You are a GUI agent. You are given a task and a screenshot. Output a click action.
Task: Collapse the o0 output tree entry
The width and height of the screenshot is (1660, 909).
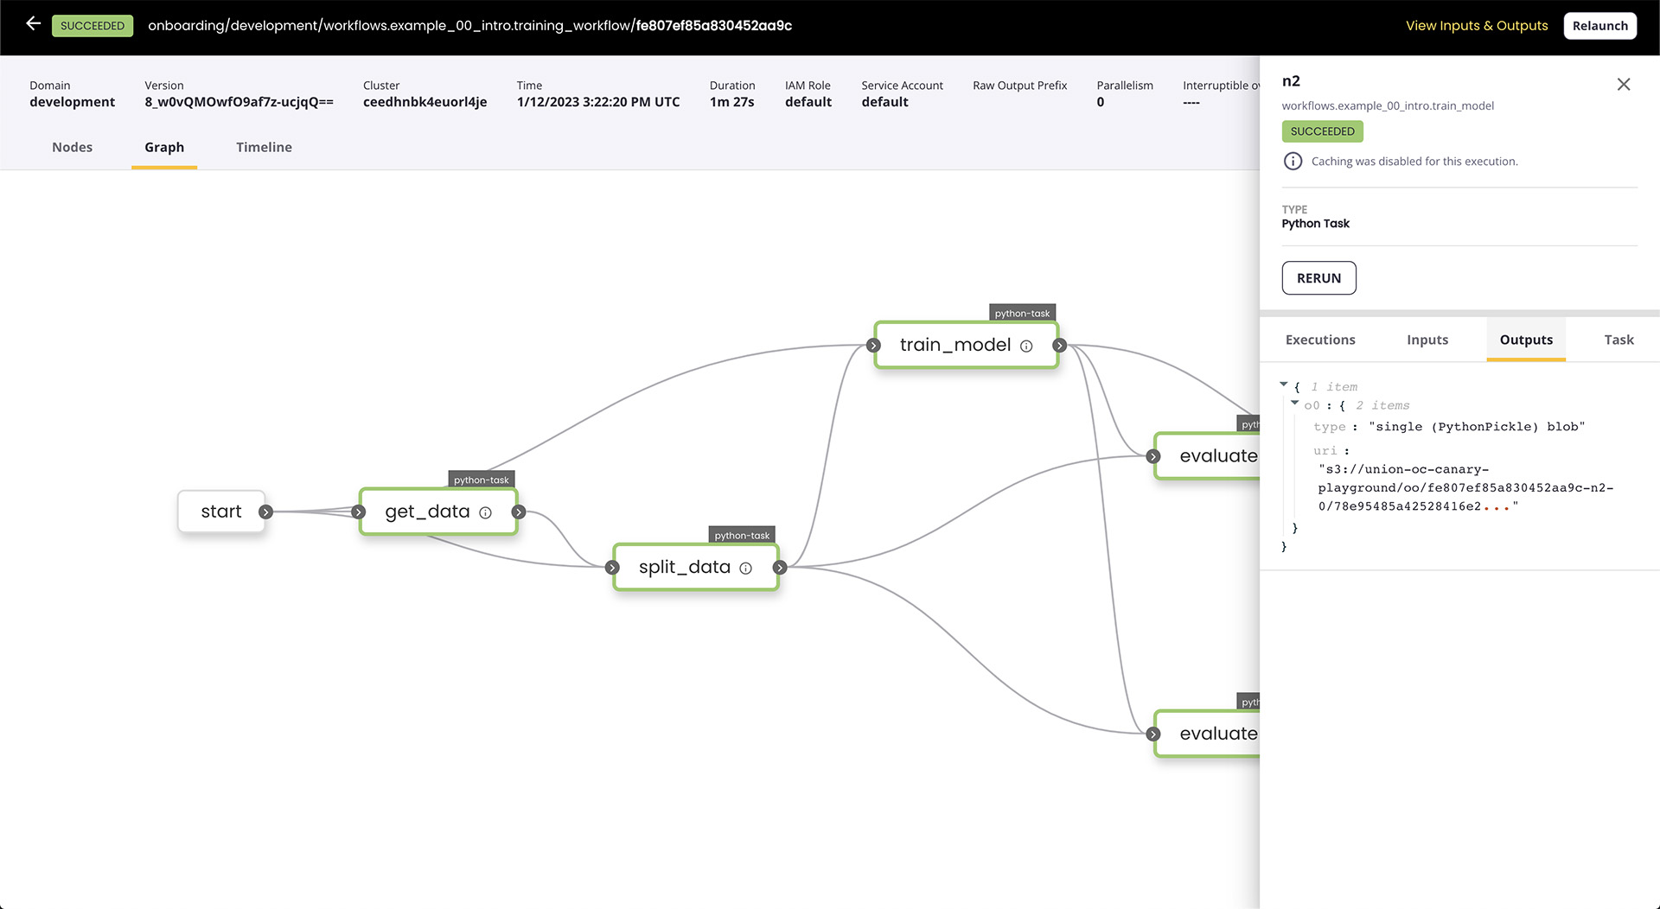tap(1295, 403)
